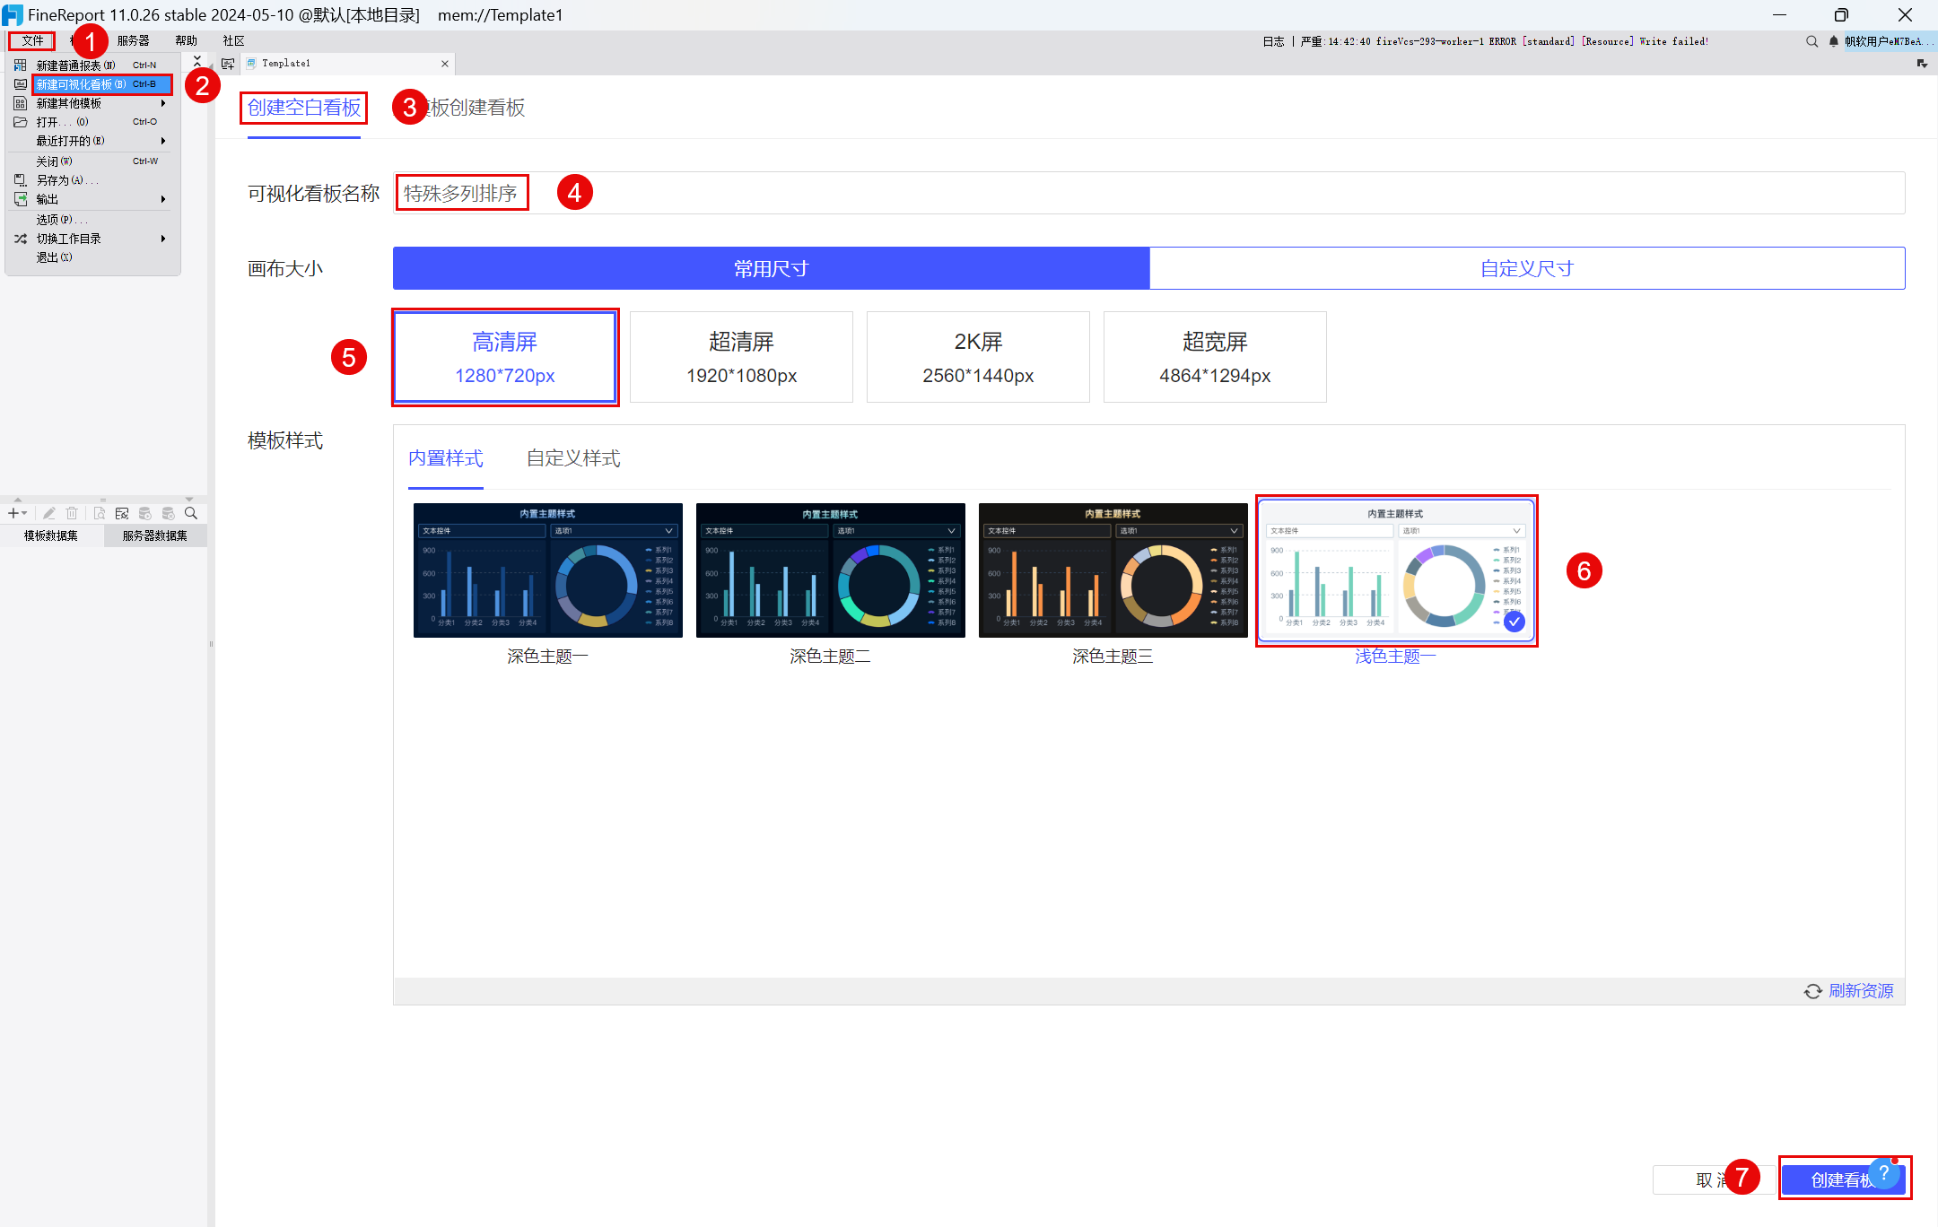This screenshot has width=1938, height=1227.
Task: Open the tab list dropdown icon
Action: tap(1922, 64)
